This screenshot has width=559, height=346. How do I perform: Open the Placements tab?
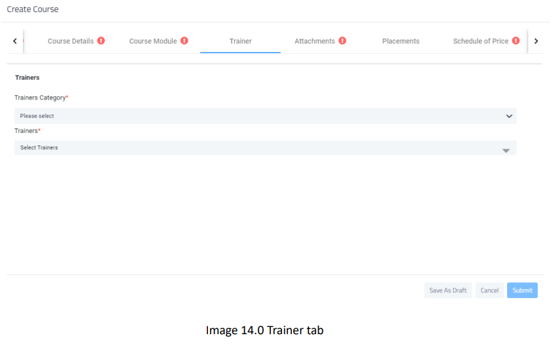click(x=401, y=41)
